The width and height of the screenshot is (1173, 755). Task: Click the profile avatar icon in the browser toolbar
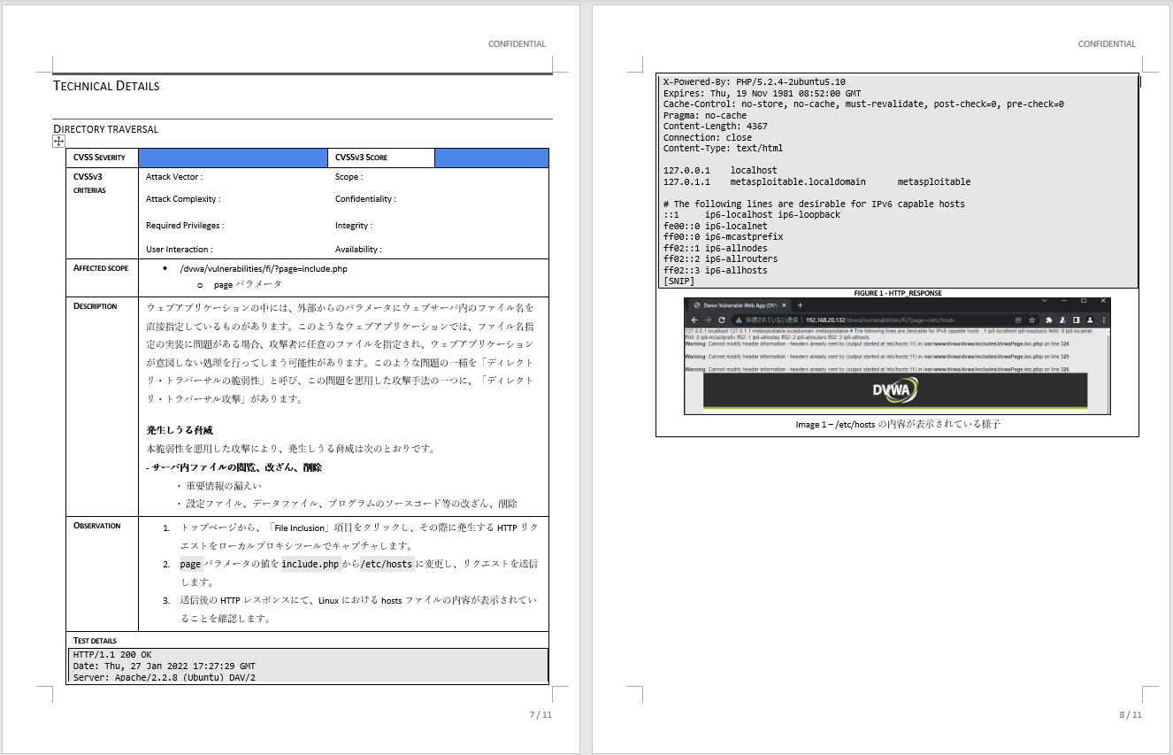[x=1089, y=320]
